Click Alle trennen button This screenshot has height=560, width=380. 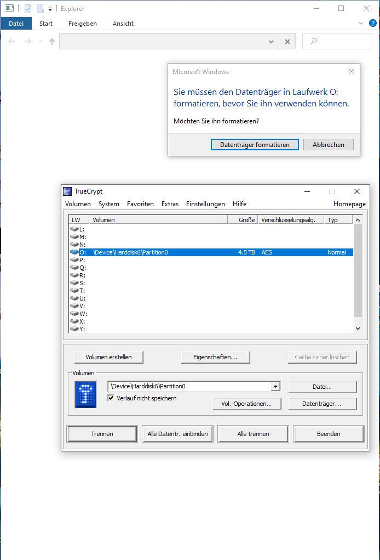click(253, 434)
